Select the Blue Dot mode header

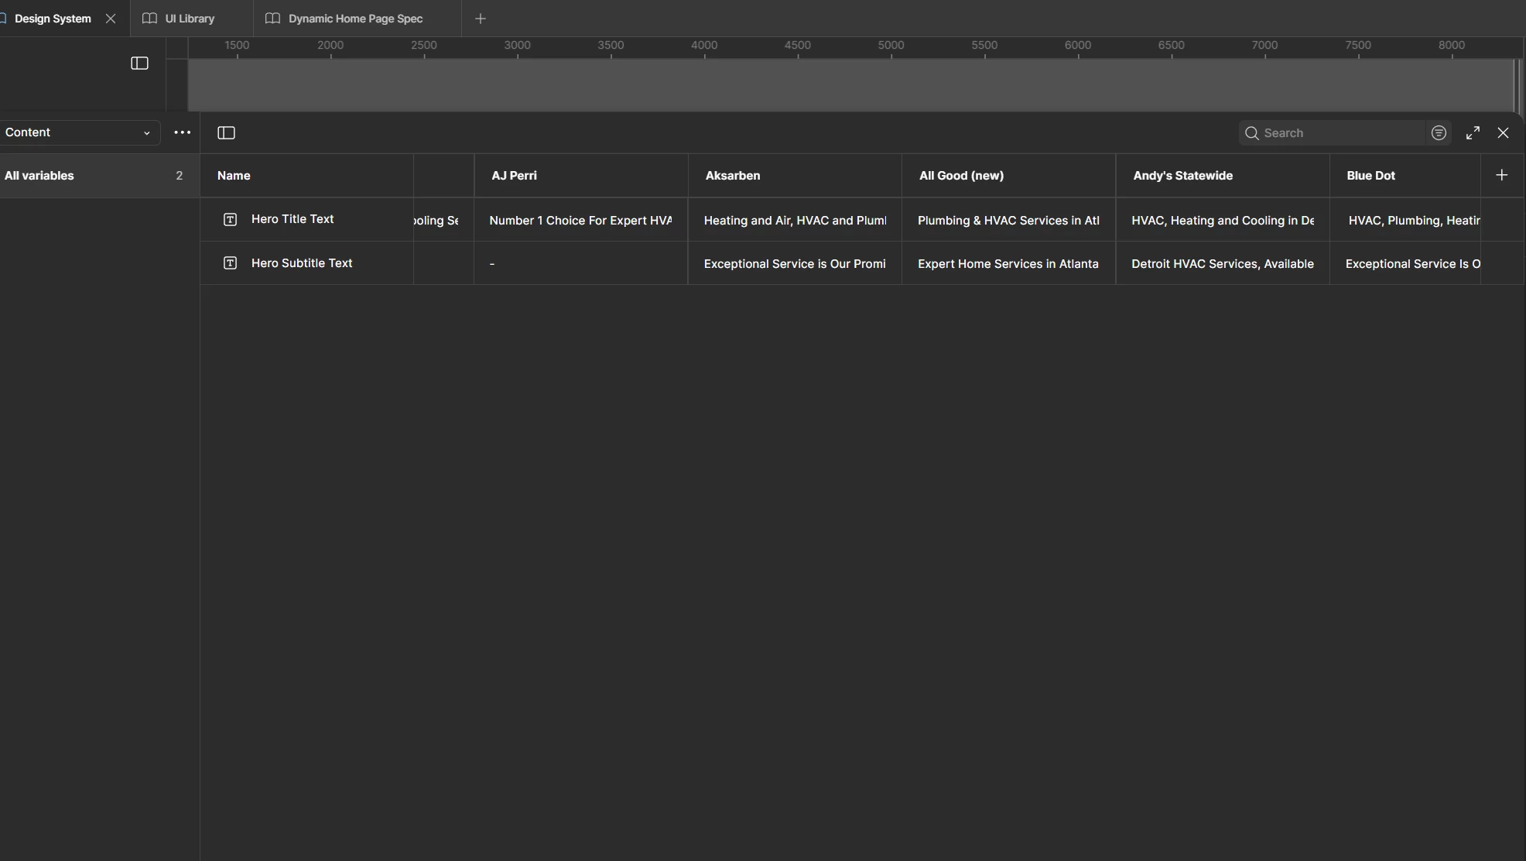pos(1405,176)
